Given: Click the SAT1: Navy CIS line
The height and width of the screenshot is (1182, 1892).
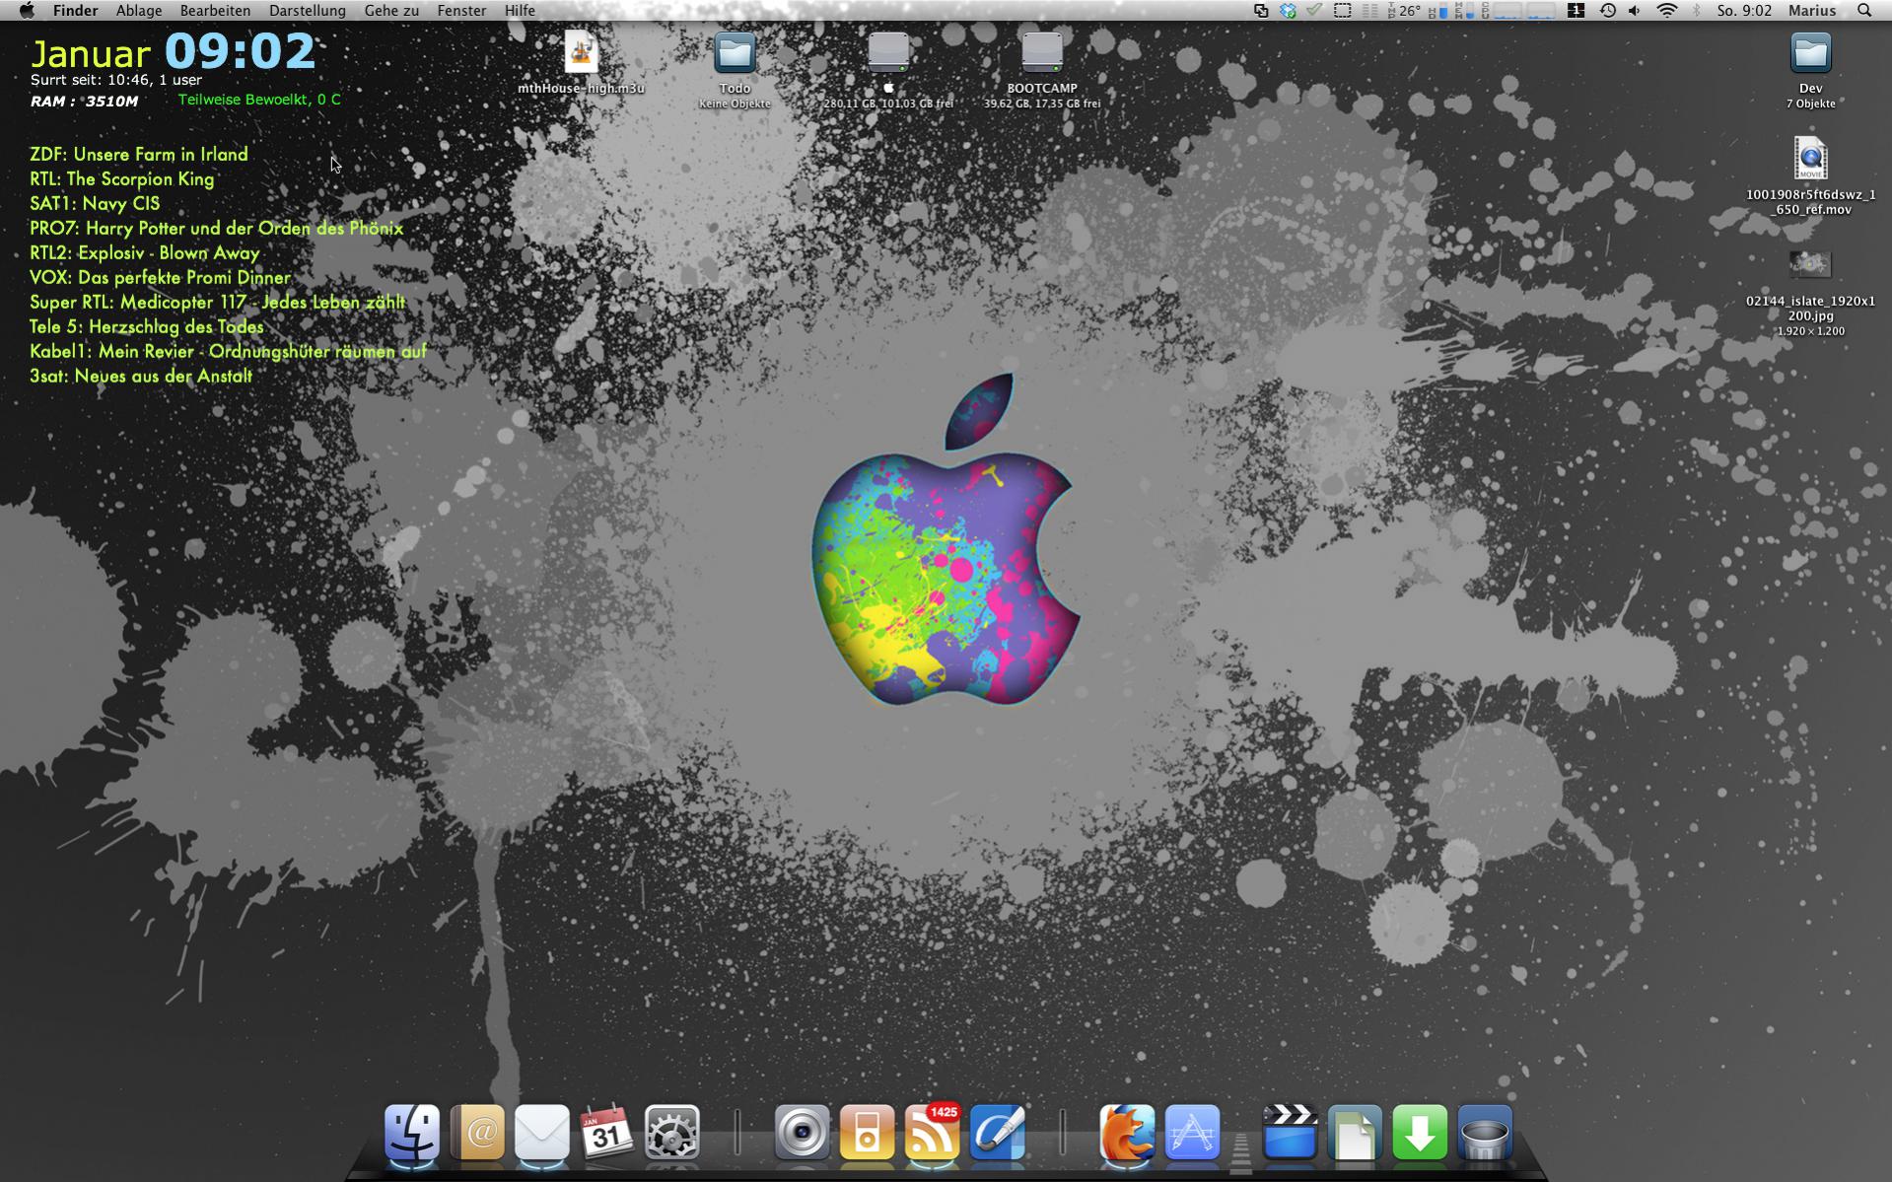Looking at the screenshot, I should coord(95,203).
